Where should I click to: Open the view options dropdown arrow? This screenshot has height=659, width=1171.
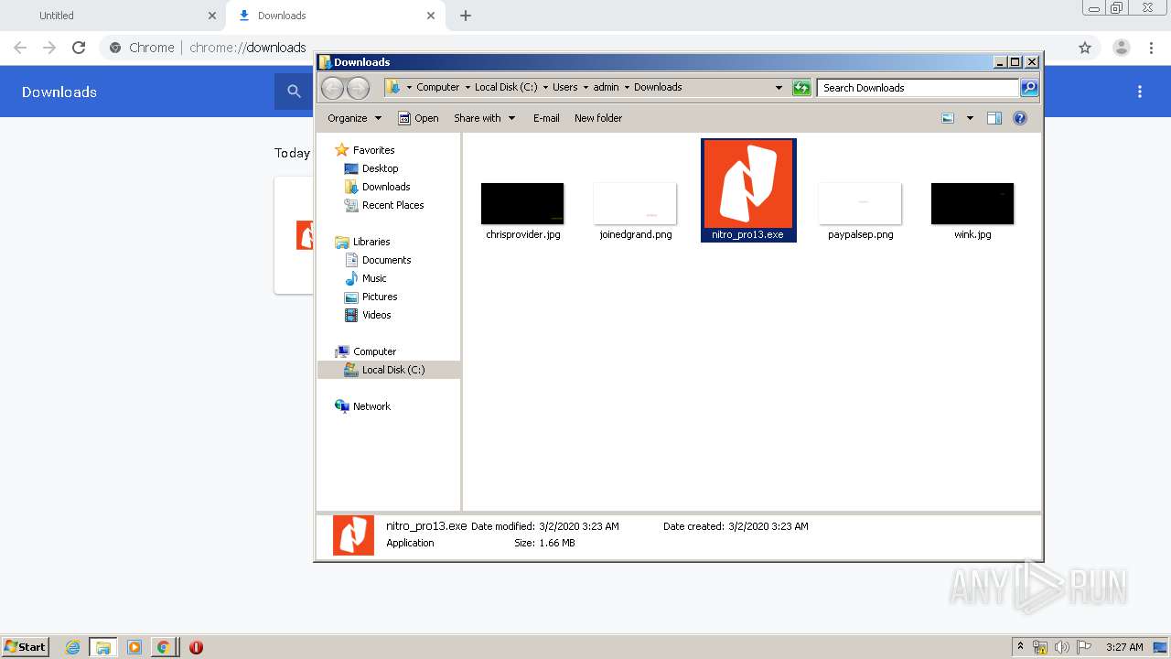pos(970,118)
